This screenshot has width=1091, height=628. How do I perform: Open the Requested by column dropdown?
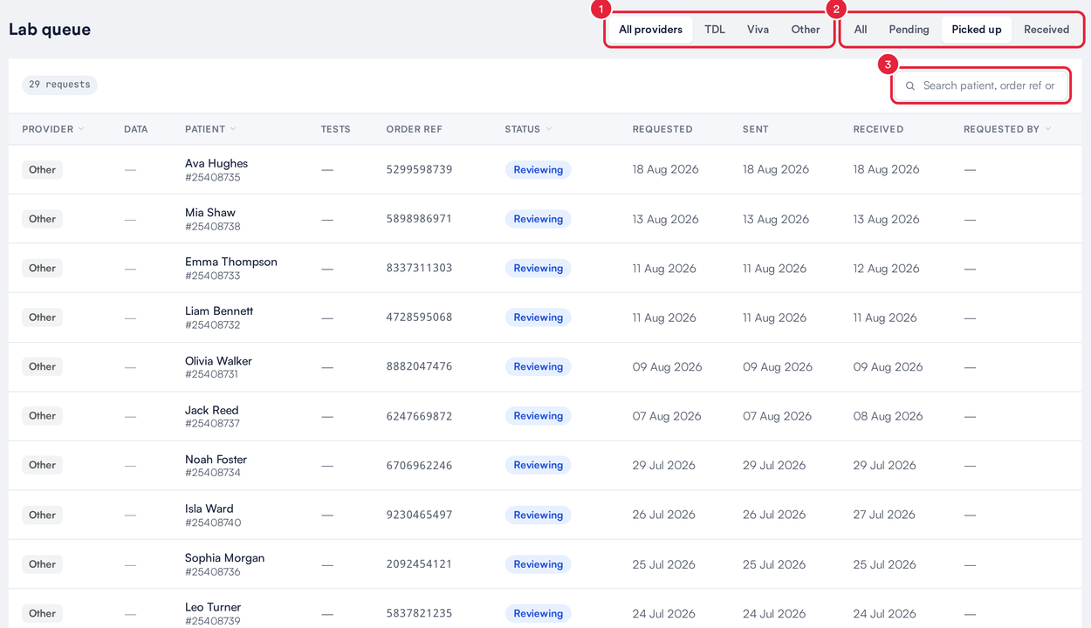click(1047, 129)
